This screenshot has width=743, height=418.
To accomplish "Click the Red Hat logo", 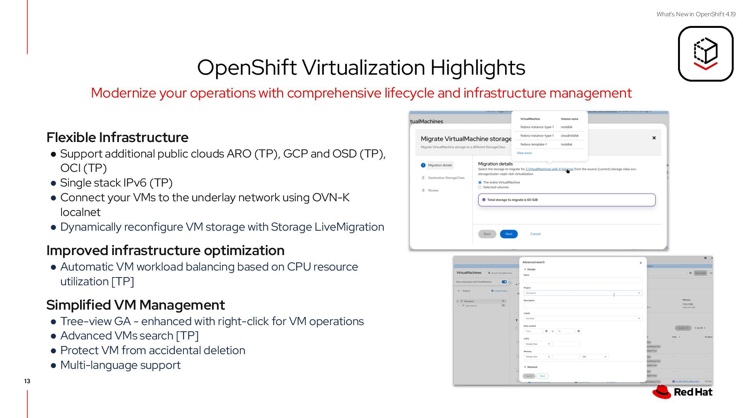I will [x=682, y=392].
